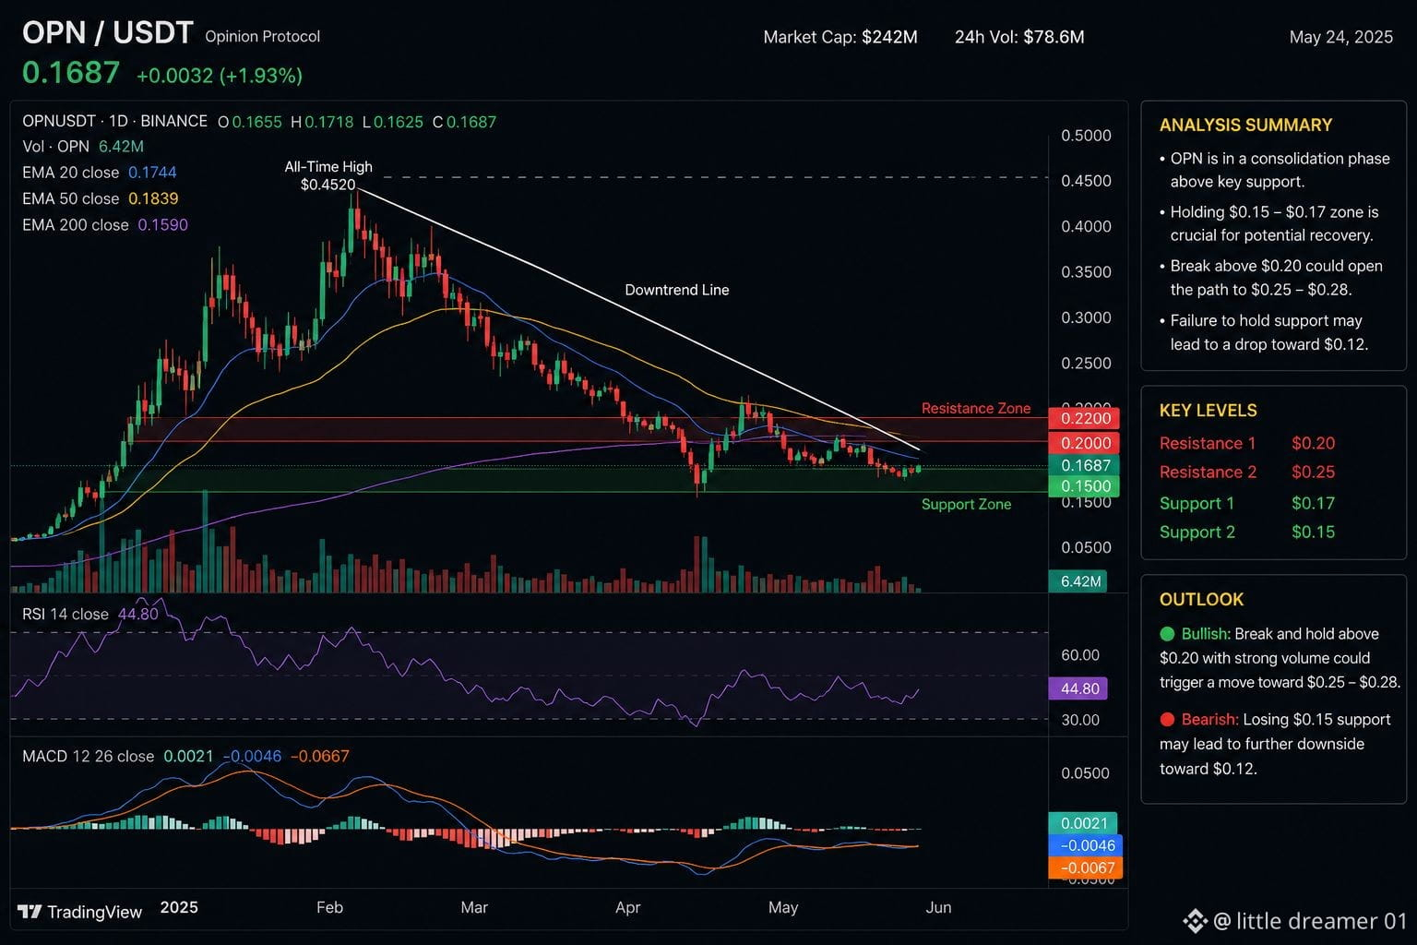
Task: Click the 0.3000 price axis label
Action: point(1086,317)
